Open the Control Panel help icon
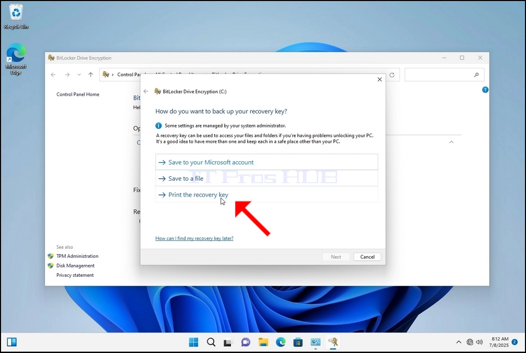 click(x=485, y=90)
